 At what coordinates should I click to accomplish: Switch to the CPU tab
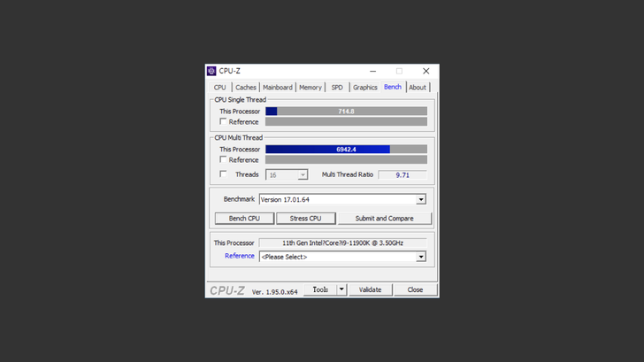click(219, 88)
